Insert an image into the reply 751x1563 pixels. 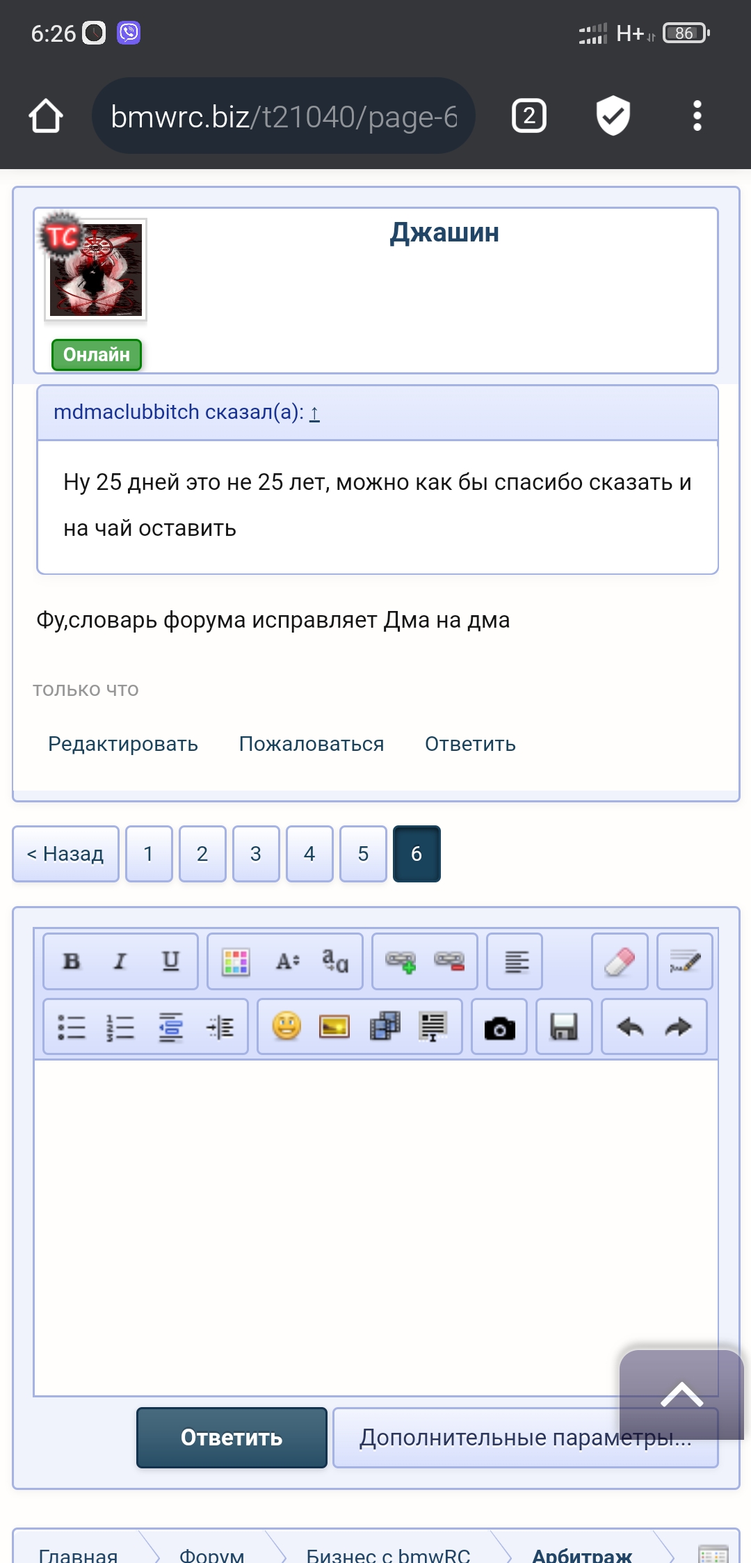tap(334, 1027)
